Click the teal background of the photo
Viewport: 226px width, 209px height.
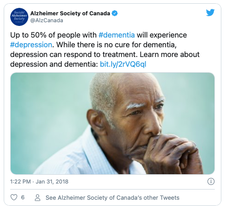tap(47, 108)
